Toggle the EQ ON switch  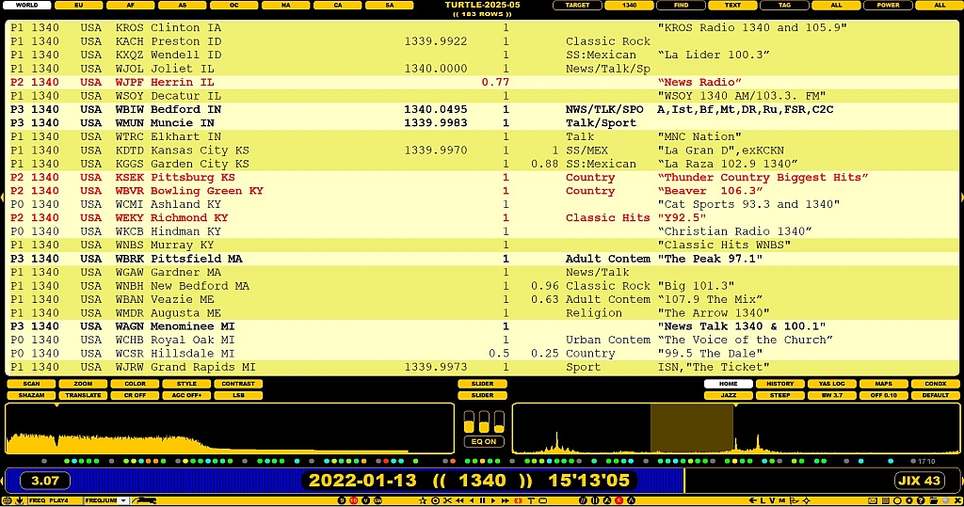pyautogui.click(x=482, y=441)
